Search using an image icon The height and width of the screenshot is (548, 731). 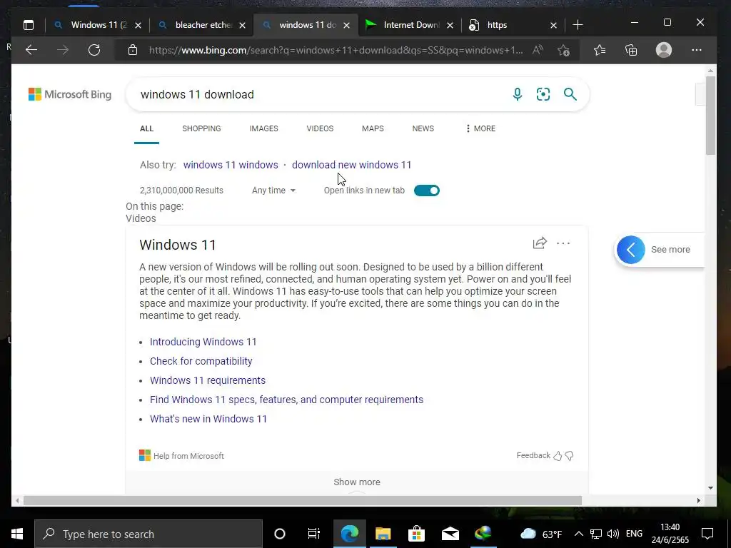coord(543,94)
